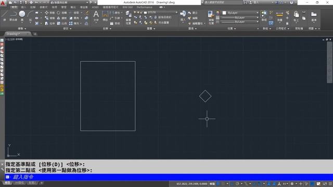Click the Array (陣列) tool
The width and height of the screenshot is (333, 187).
click(74, 23)
